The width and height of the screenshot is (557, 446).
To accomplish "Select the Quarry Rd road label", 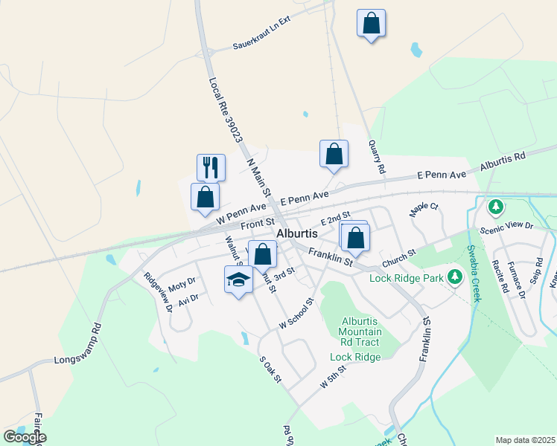I will coord(378,157).
